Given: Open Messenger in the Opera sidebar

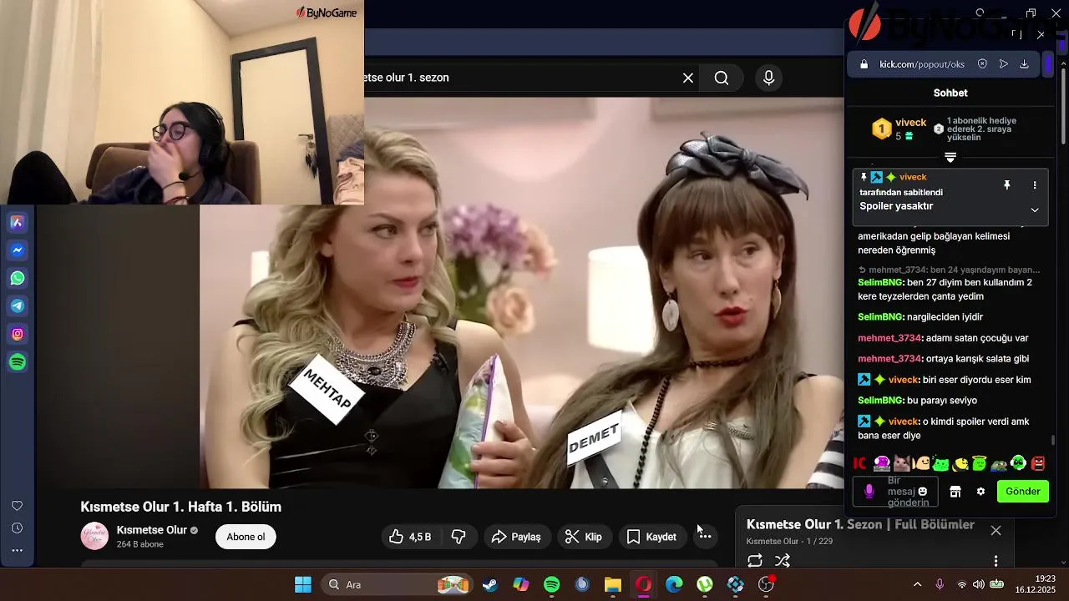Looking at the screenshot, I should [x=18, y=250].
